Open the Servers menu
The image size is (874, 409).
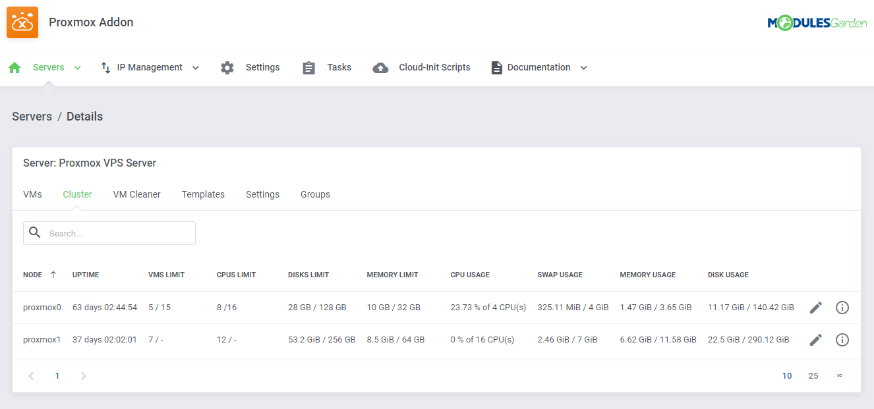pos(49,67)
